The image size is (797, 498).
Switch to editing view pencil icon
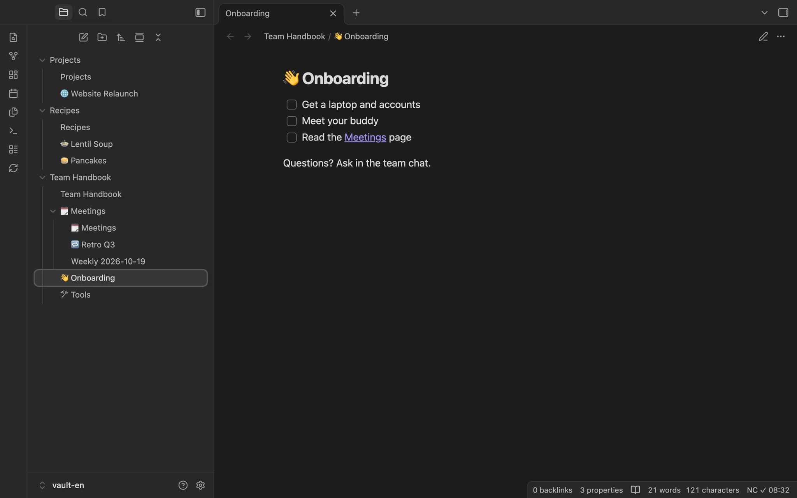(x=763, y=37)
